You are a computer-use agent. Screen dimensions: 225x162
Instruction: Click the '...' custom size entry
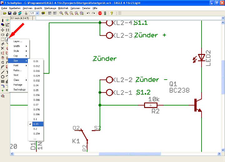pos(35,139)
